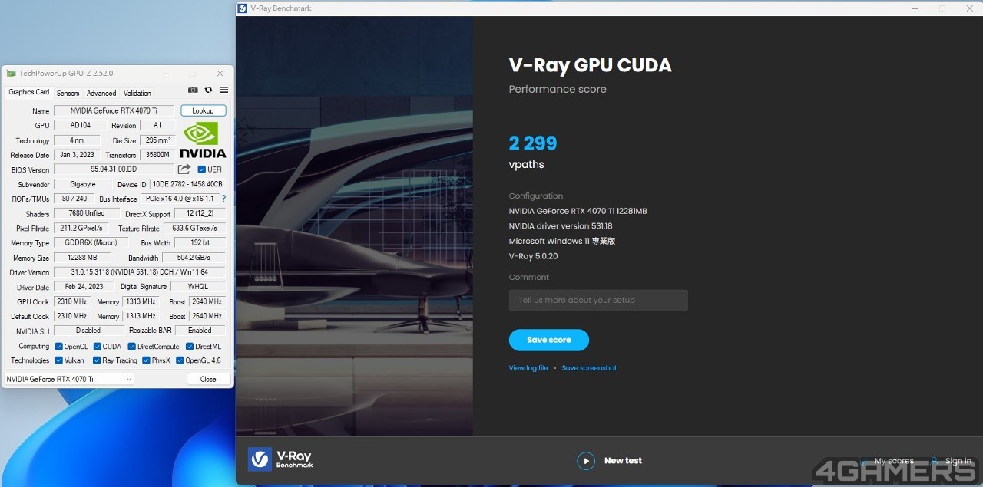
Task: Click the comment field 'Tell us more about your setup'
Action: point(598,300)
